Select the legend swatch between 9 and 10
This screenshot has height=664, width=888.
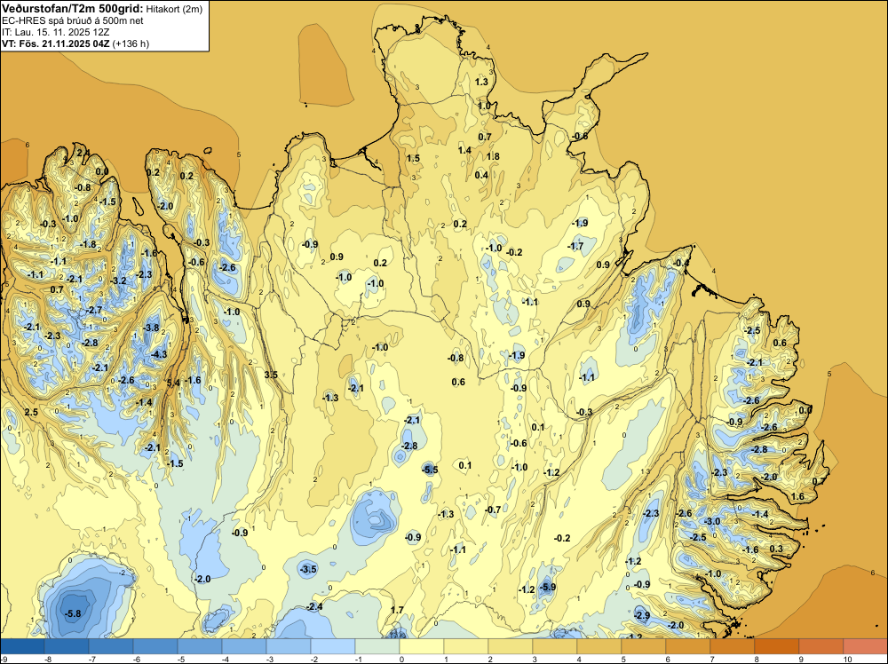pyautogui.click(x=821, y=646)
